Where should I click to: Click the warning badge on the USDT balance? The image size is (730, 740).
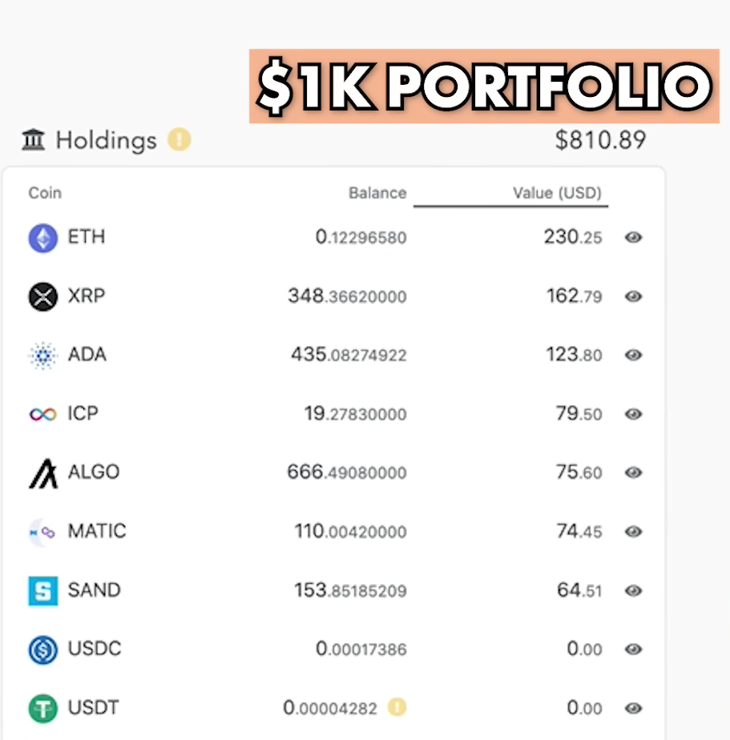(x=397, y=707)
